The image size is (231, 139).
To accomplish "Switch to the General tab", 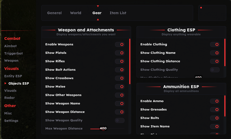I will 54,13.
